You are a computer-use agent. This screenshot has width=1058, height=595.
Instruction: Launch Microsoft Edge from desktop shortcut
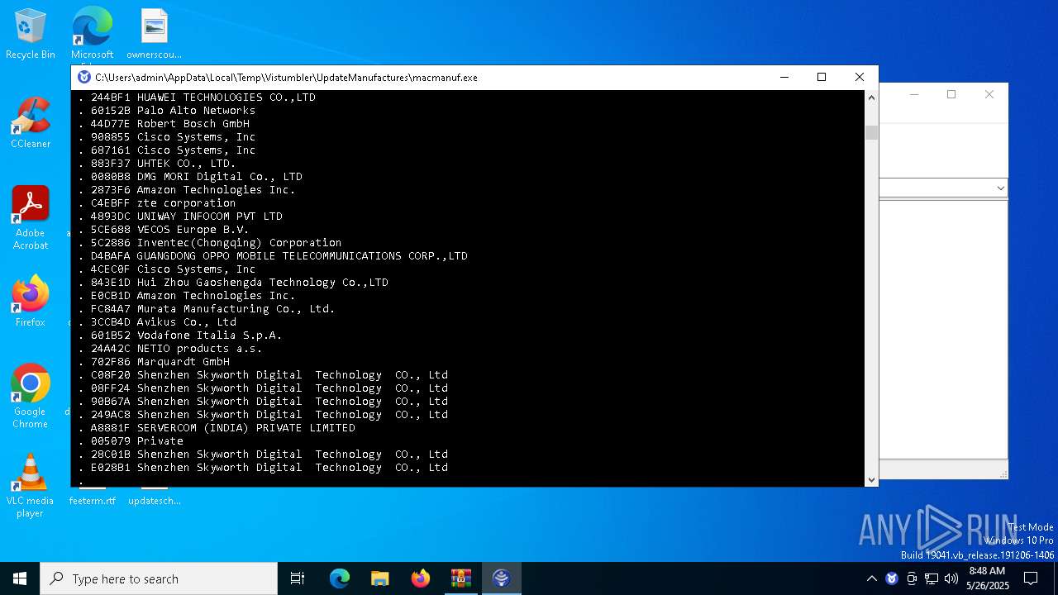92,34
